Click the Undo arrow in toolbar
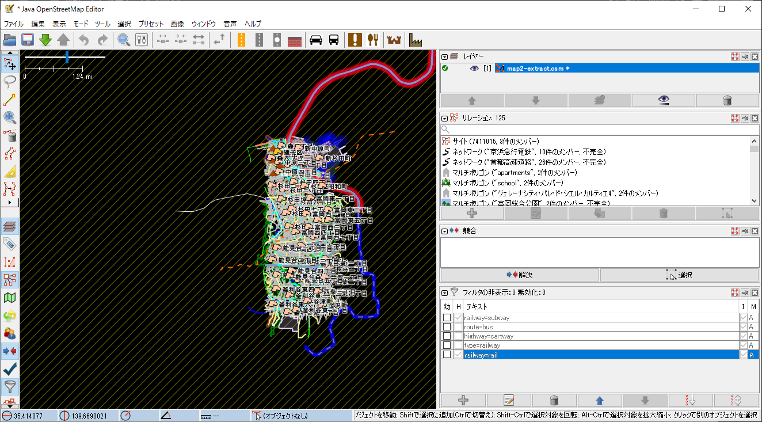Screen dimensions: 762x422 84,40
